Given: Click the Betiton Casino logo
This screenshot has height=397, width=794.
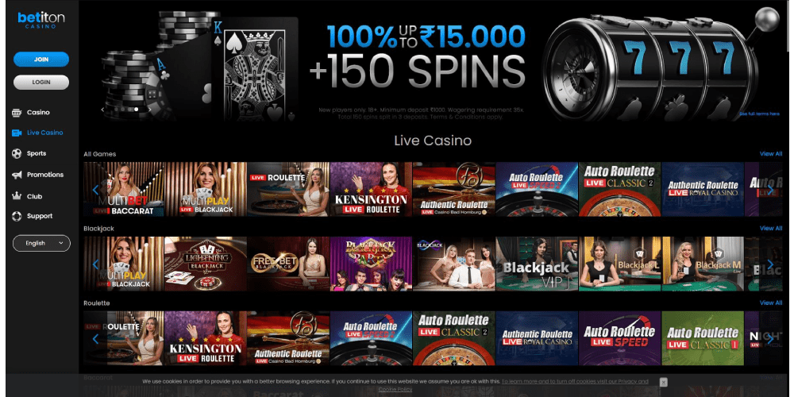Looking at the screenshot, I should 41,20.
